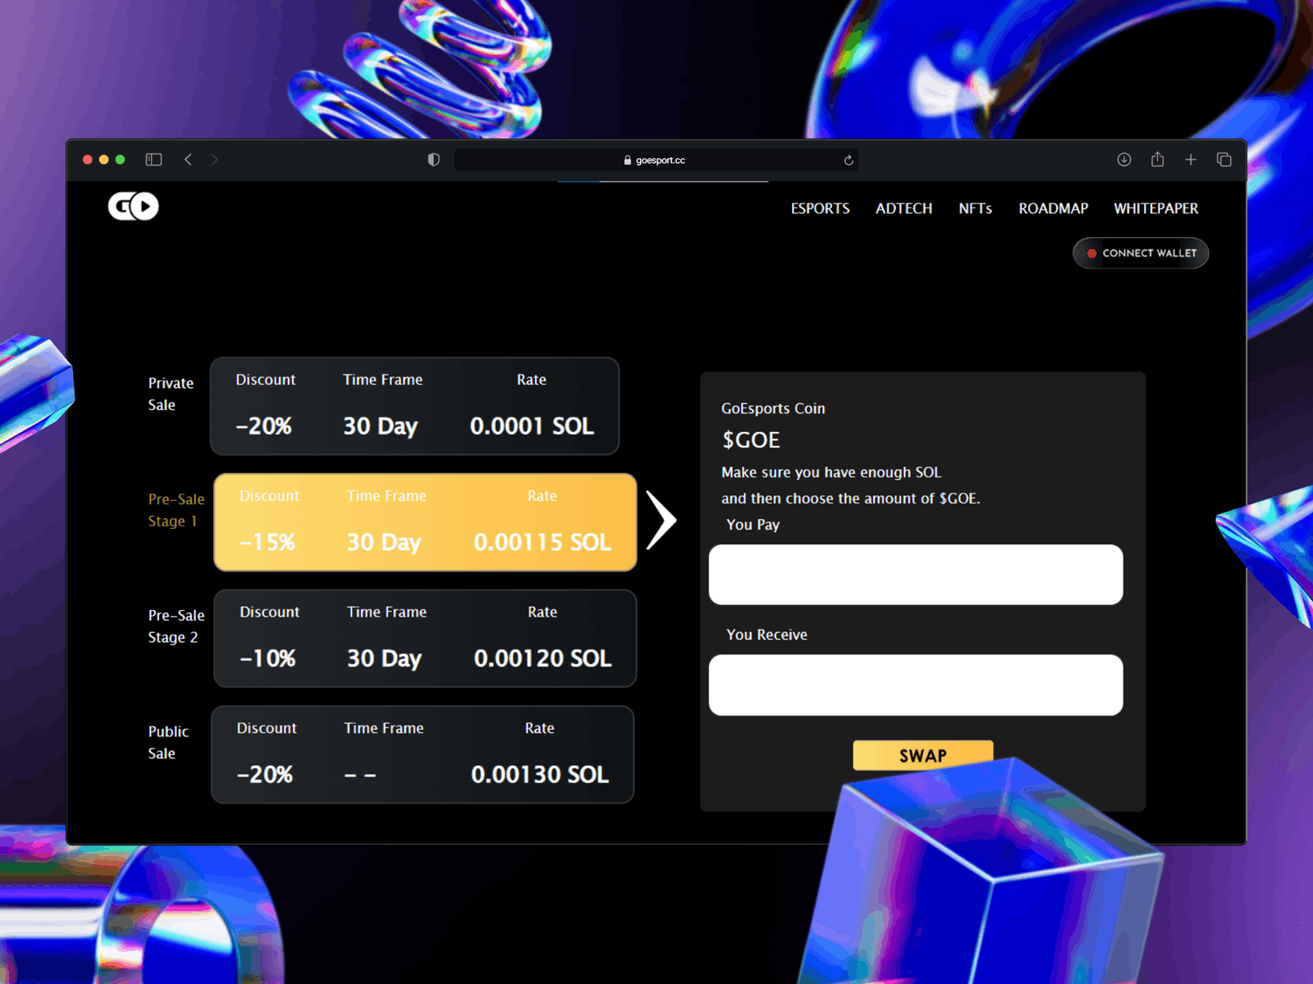Click the -15% discount value
Image resolution: width=1313 pixels, height=984 pixels.
[268, 542]
